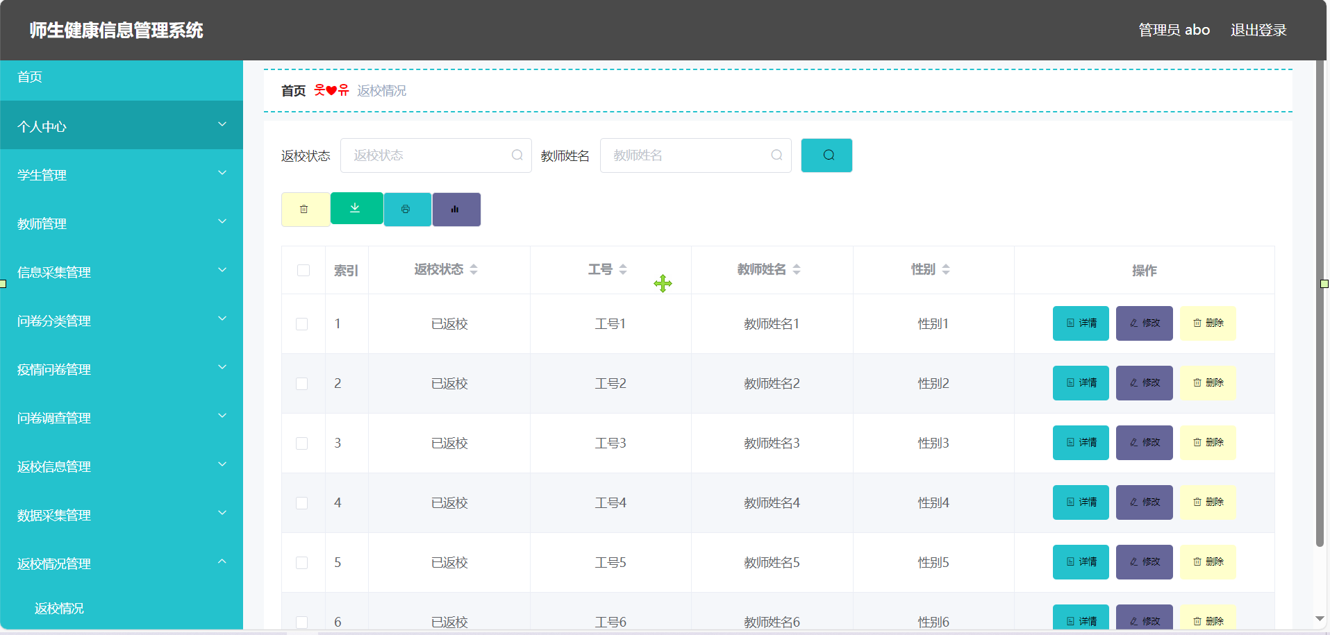Viewport: 1330px width, 635px height.
Task: Expand the 返校信息管理 sidebar menu
Action: (122, 466)
